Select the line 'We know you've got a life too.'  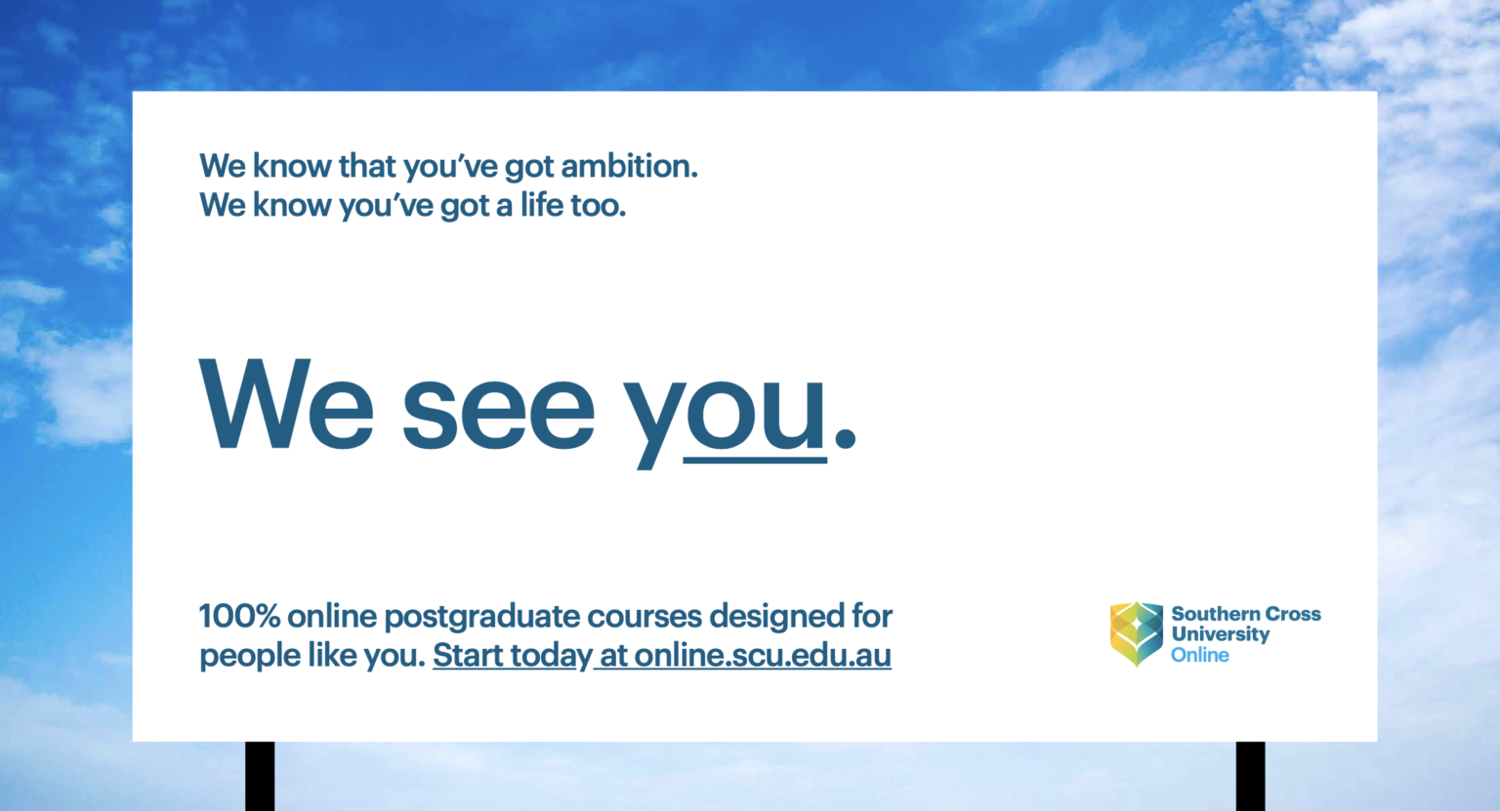point(412,206)
